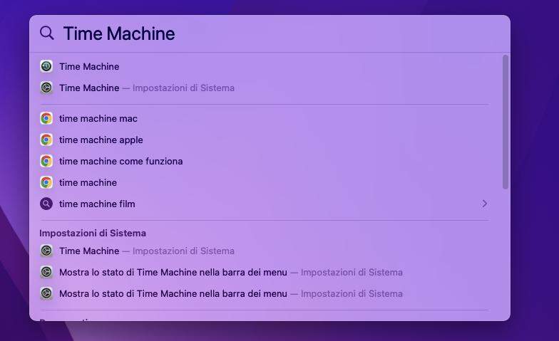
Task: Click the Spotlight magnifying glass search icon
Action: (x=47, y=33)
